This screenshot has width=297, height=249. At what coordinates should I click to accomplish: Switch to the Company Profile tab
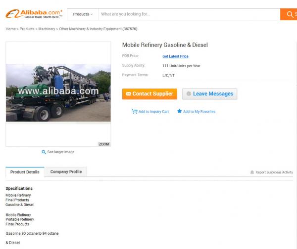pyautogui.click(x=66, y=171)
